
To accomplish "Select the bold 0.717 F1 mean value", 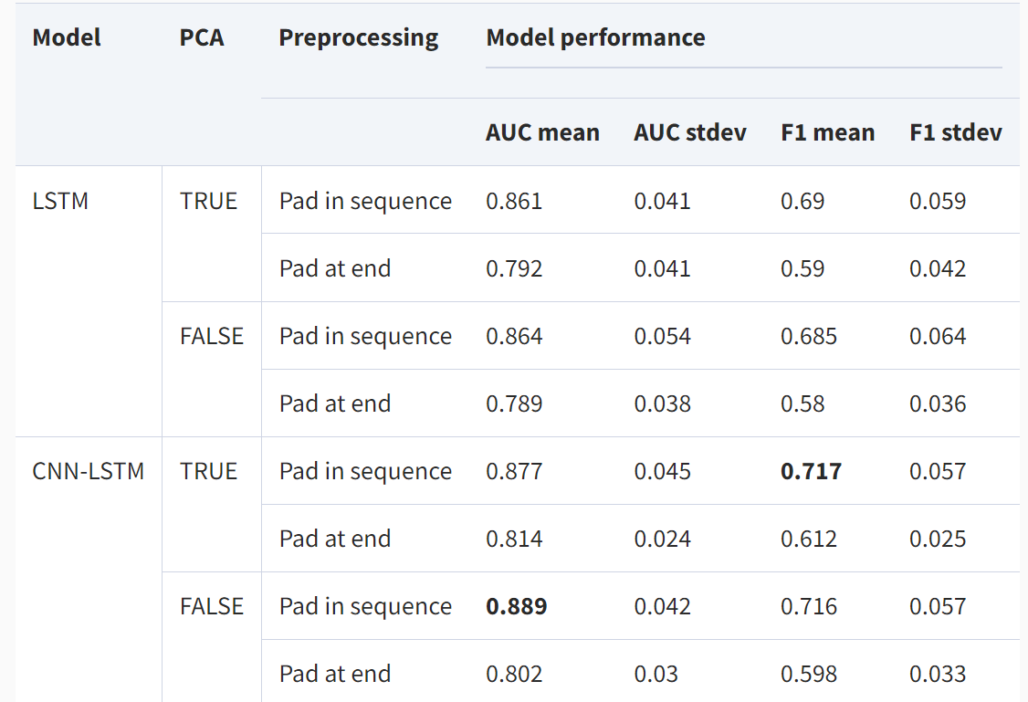I will (811, 471).
